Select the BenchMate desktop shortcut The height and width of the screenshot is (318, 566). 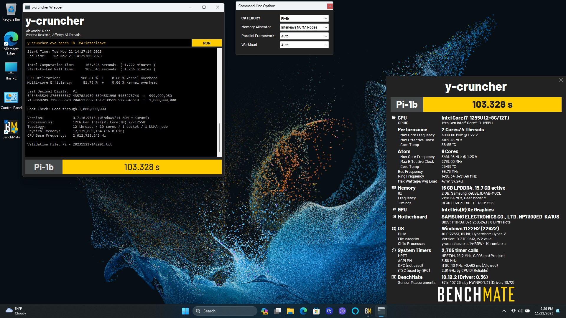point(11,130)
